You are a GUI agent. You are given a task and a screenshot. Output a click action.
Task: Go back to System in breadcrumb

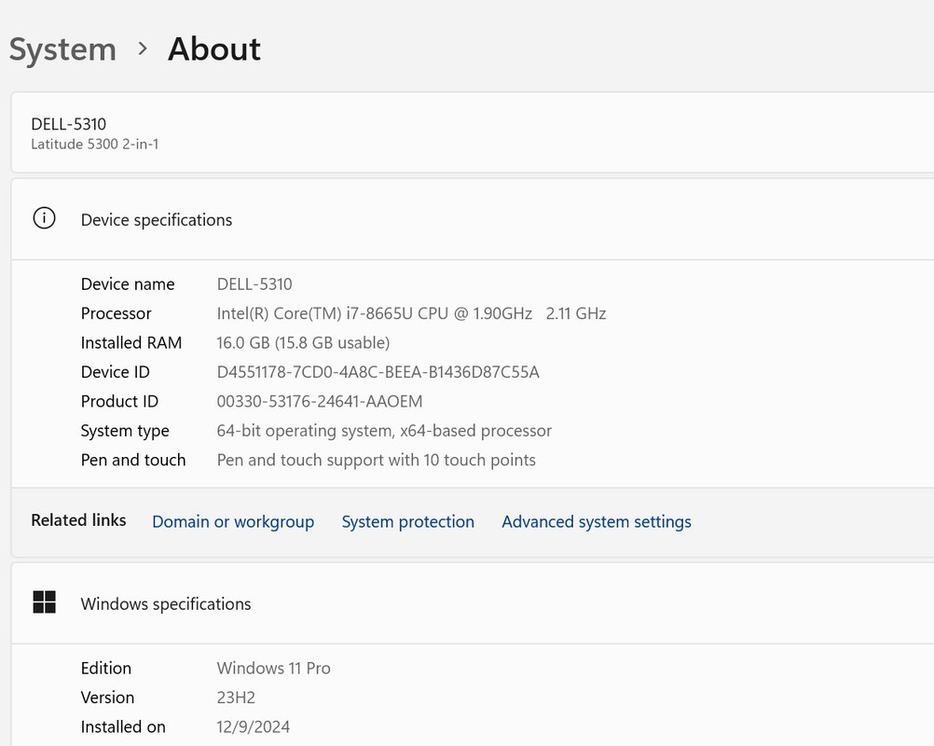coord(62,48)
